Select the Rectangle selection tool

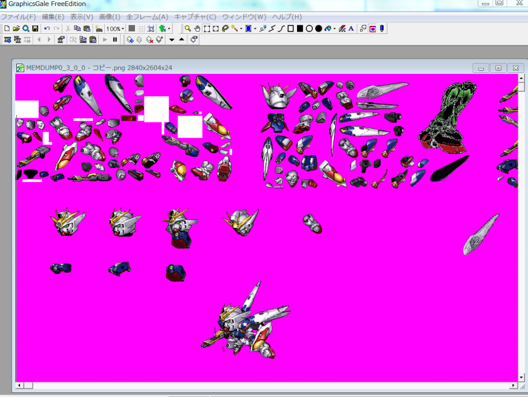click(x=207, y=28)
